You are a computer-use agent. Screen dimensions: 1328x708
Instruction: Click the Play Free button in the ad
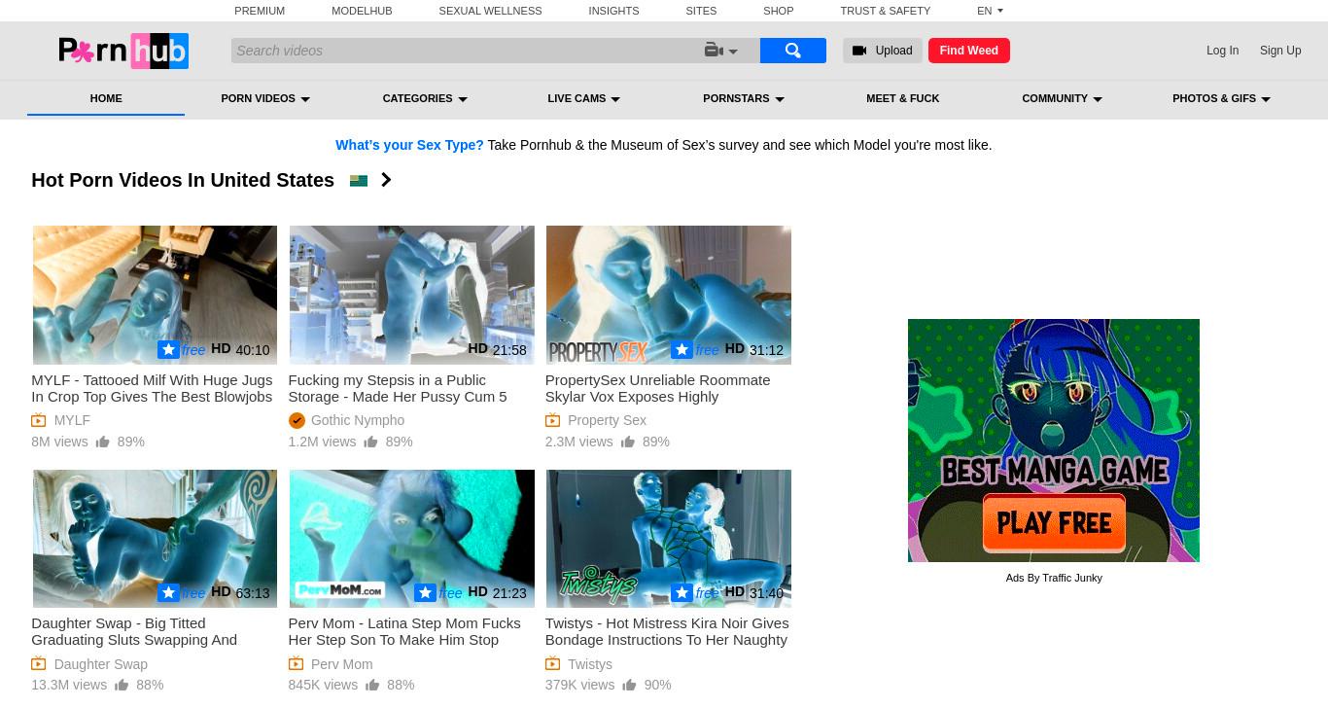(x=1054, y=523)
